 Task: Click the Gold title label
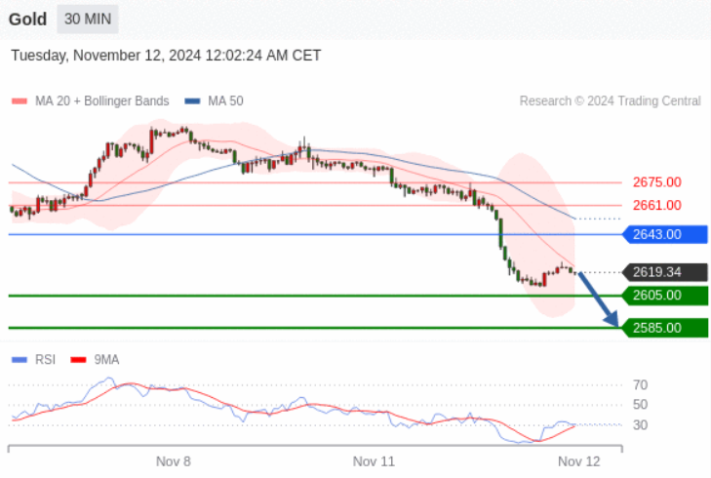coord(27,20)
